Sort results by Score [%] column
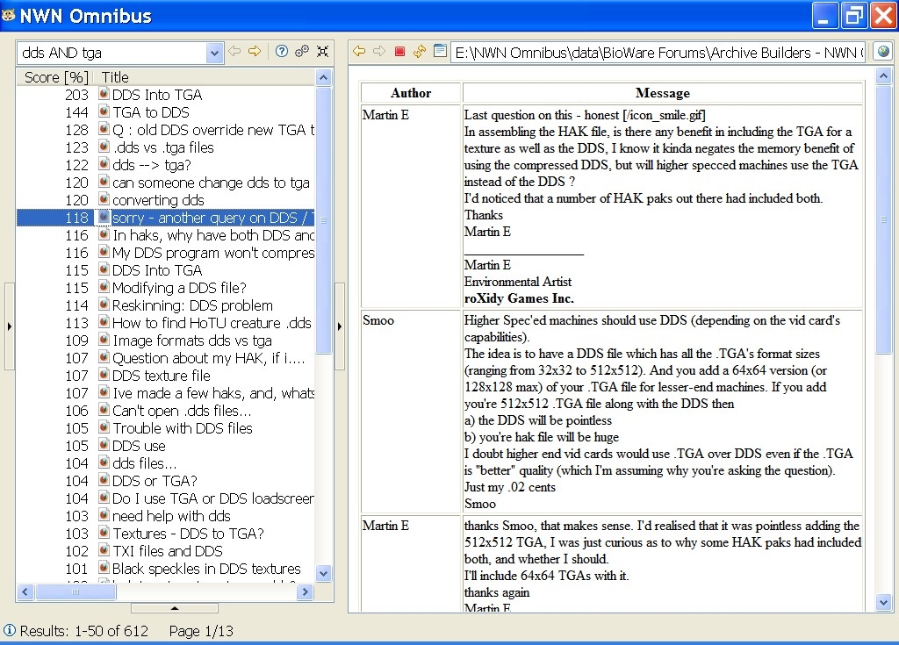The image size is (899, 645). [56, 77]
